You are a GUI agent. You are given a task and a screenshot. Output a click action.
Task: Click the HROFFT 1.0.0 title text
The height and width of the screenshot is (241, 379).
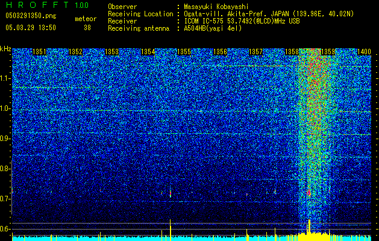(x=48, y=5)
